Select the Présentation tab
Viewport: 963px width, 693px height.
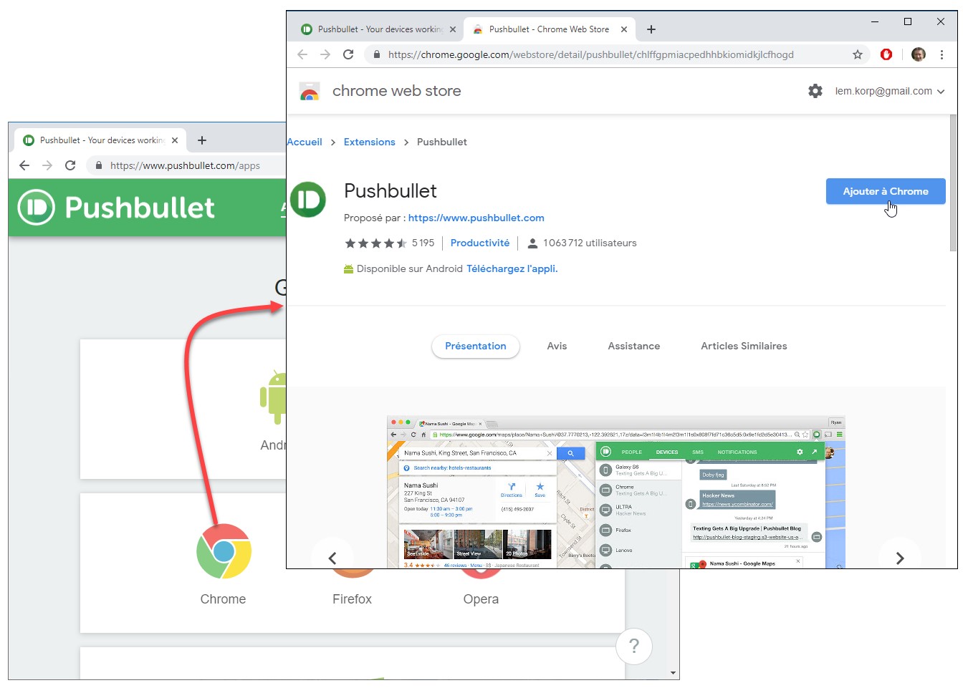pyautogui.click(x=476, y=346)
